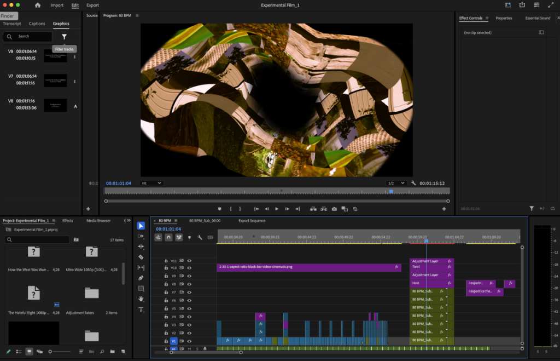Click the Filter tracks funnel icon

click(x=64, y=37)
